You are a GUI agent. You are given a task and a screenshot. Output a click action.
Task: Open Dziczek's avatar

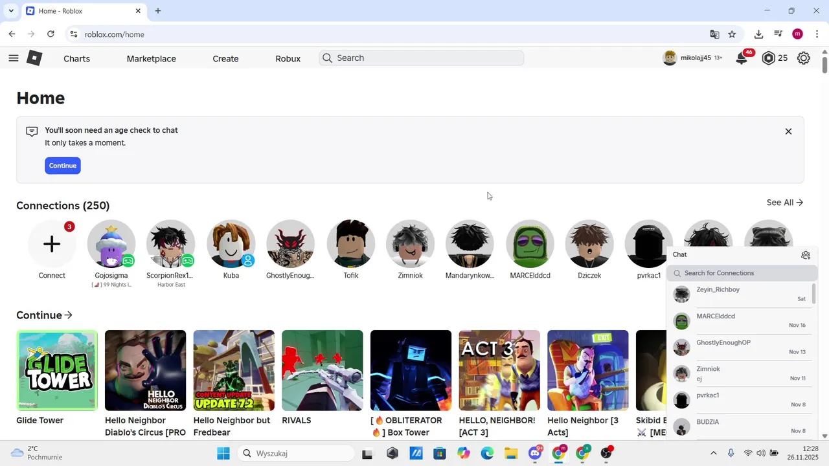(589, 244)
